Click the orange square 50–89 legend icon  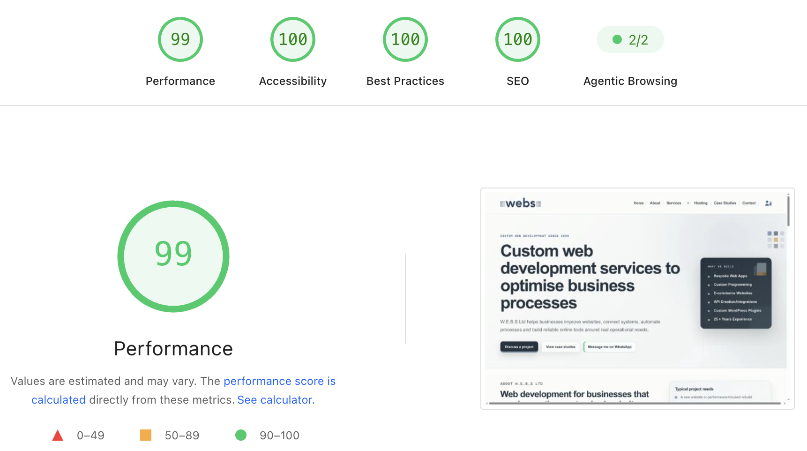(146, 436)
